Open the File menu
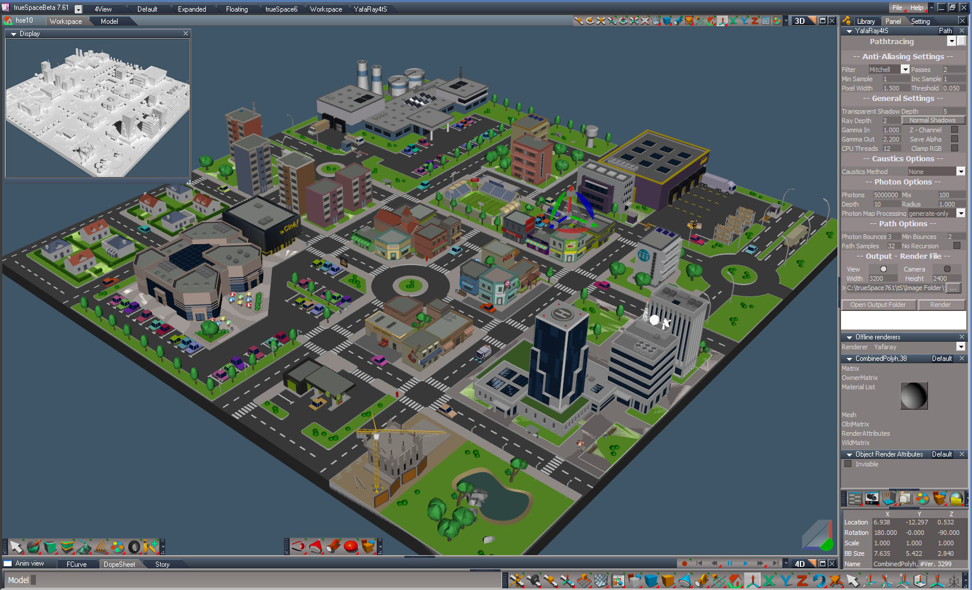 [x=897, y=8]
